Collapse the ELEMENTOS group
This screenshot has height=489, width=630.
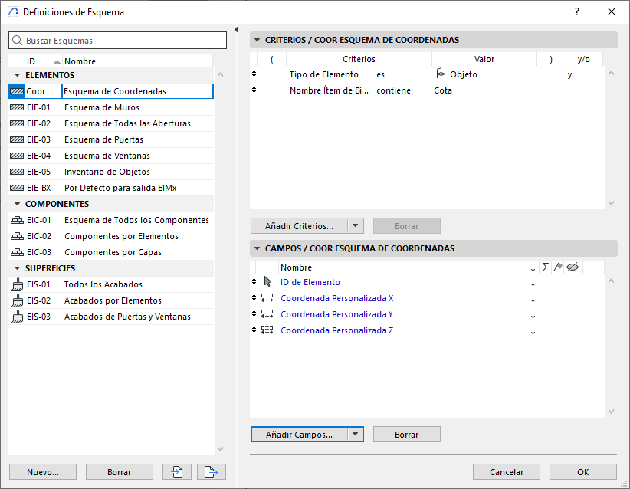point(16,75)
